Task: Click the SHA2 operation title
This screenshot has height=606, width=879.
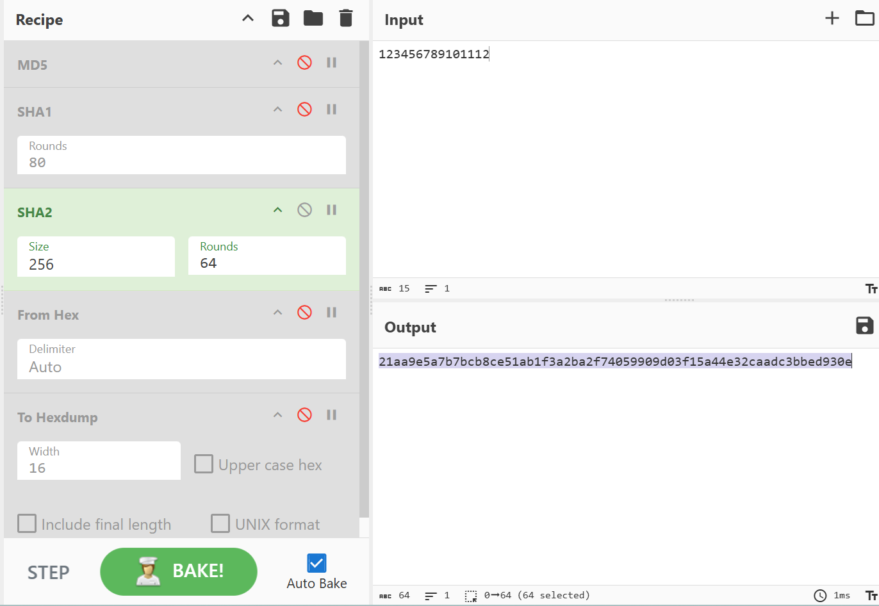Action: pyautogui.click(x=35, y=213)
